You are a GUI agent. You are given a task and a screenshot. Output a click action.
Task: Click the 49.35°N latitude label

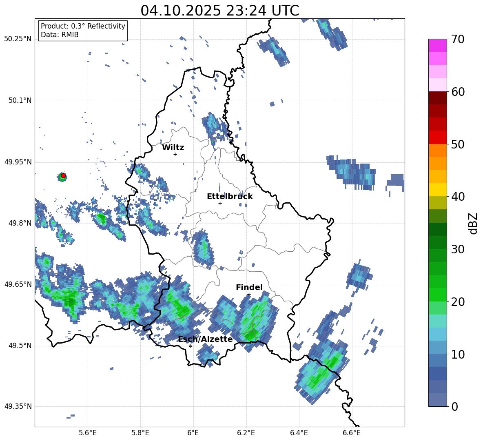pyautogui.click(x=18, y=406)
